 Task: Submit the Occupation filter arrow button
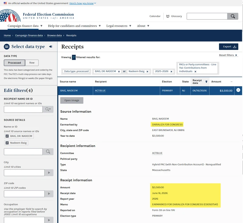[x=49, y=220]
